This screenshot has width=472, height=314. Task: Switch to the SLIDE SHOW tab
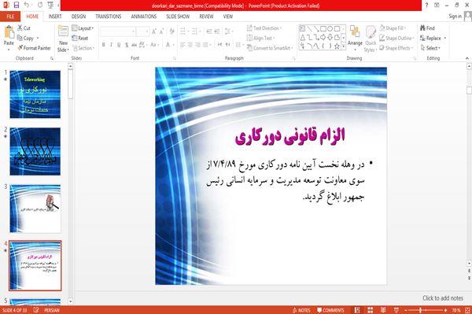coord(178,17)
